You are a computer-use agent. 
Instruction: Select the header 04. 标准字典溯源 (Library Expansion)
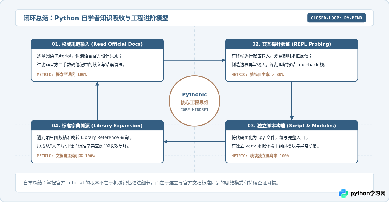point(97,126)
